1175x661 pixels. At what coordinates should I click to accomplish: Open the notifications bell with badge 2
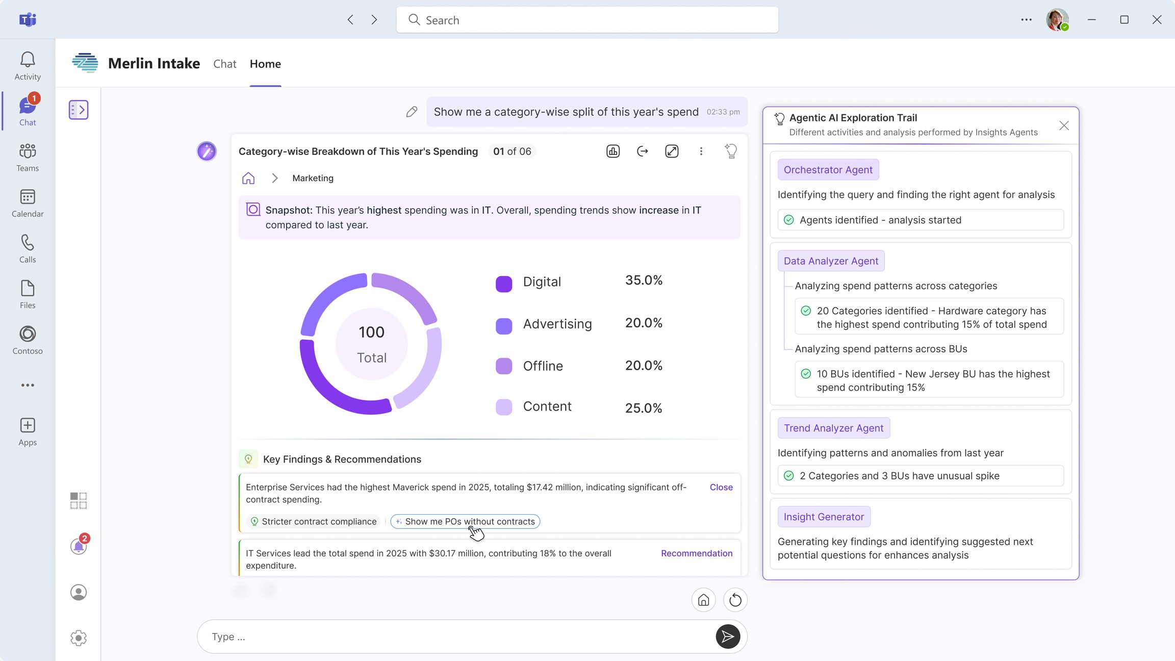(x=79, y=546)
